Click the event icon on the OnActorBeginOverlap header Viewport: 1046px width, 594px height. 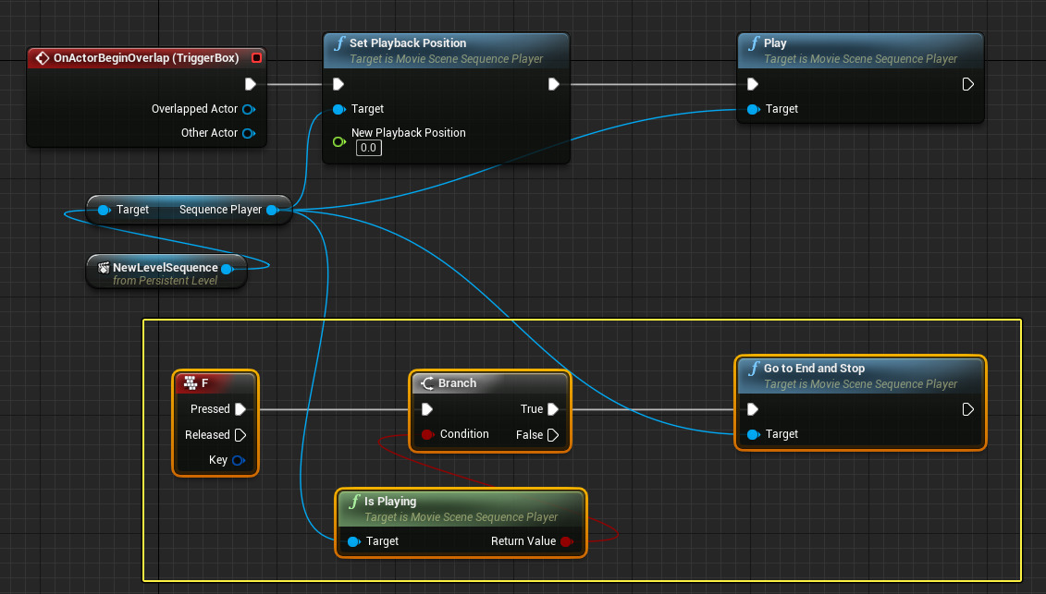pyautogui.click(x=42, y=58)
